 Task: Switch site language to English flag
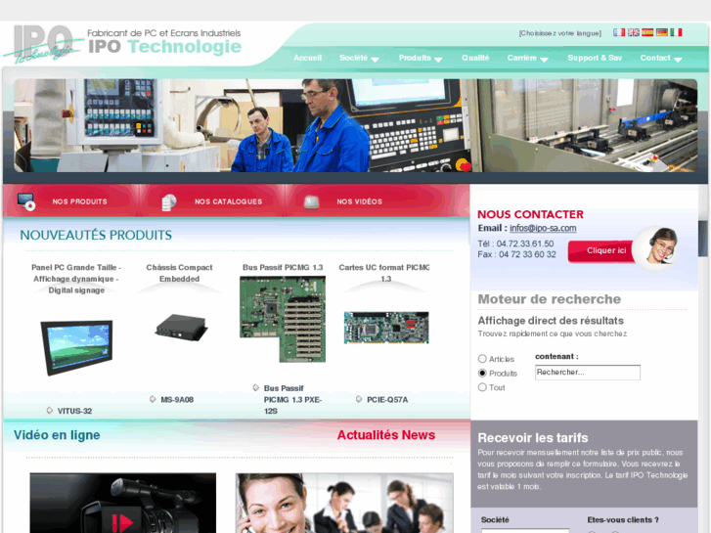click(x=633, y=32)
